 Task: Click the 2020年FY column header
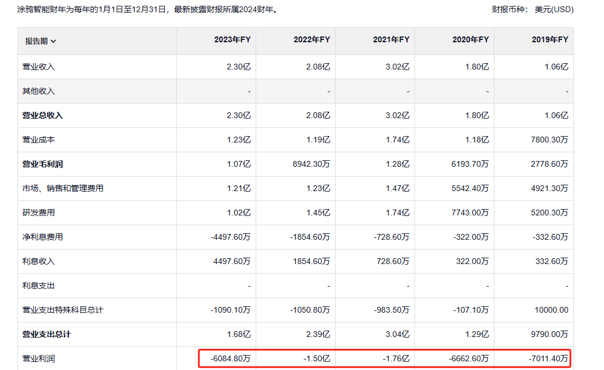470,39
